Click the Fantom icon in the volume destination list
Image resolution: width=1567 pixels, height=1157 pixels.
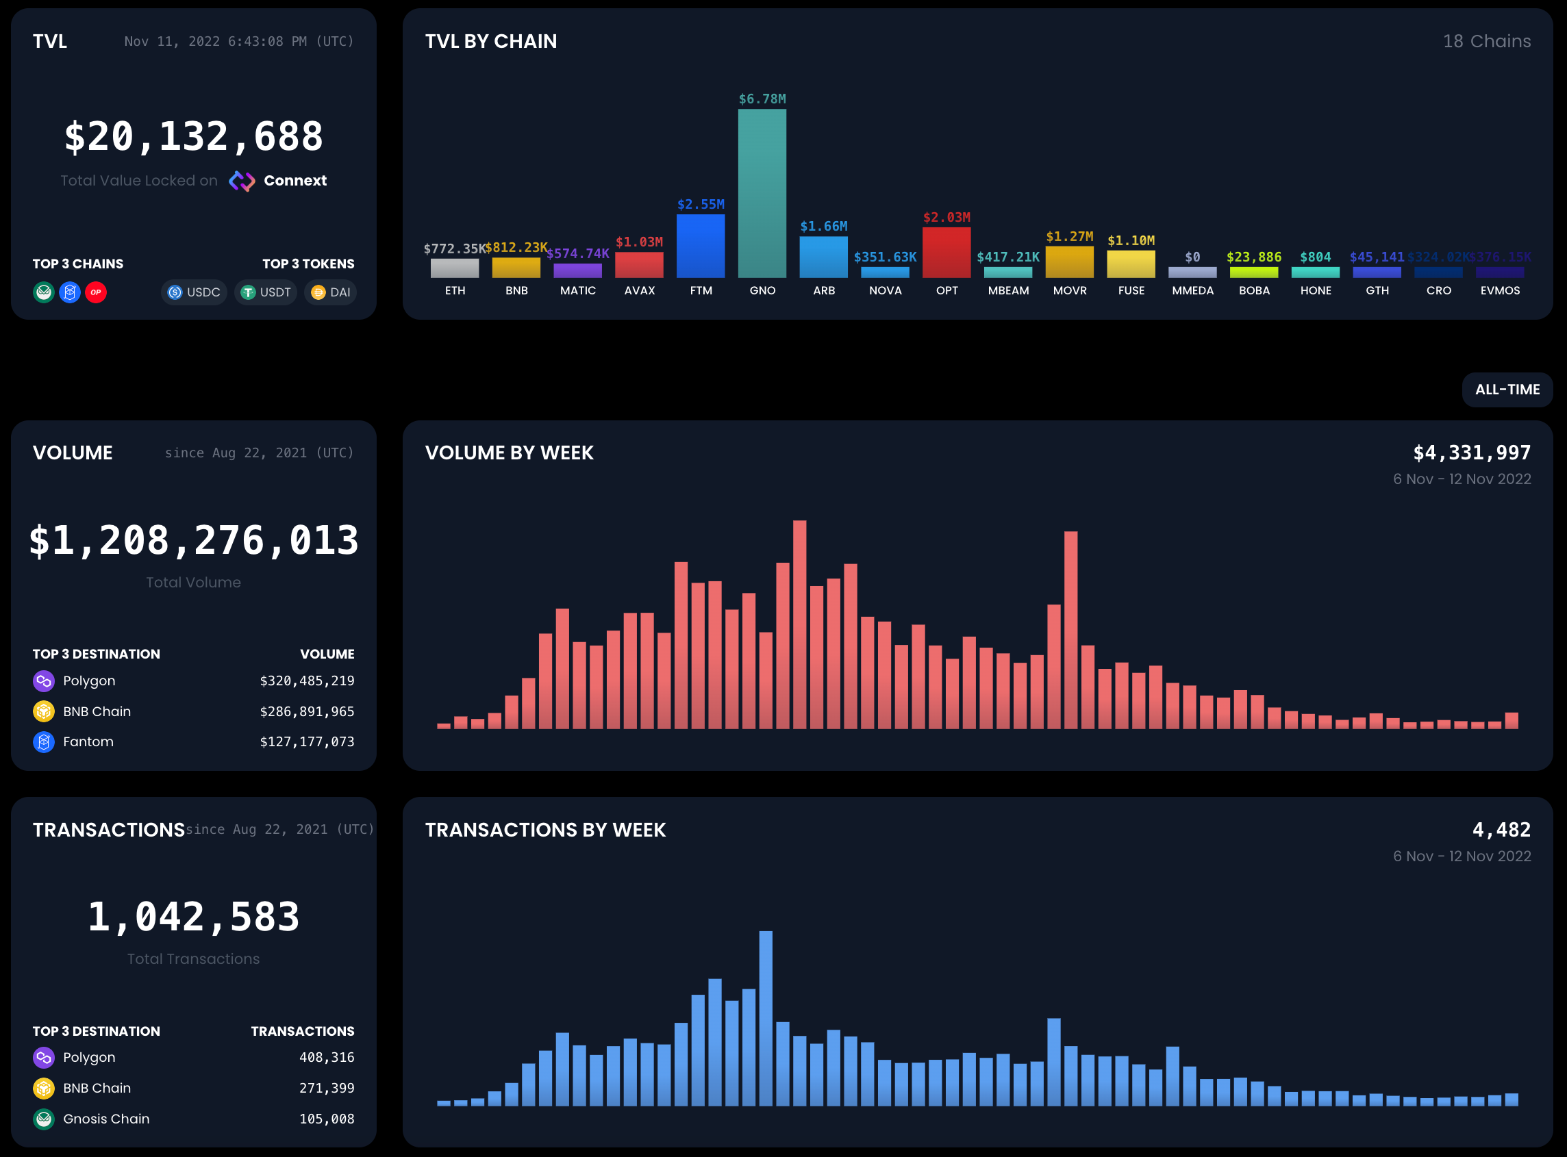[x=43, y=741]
